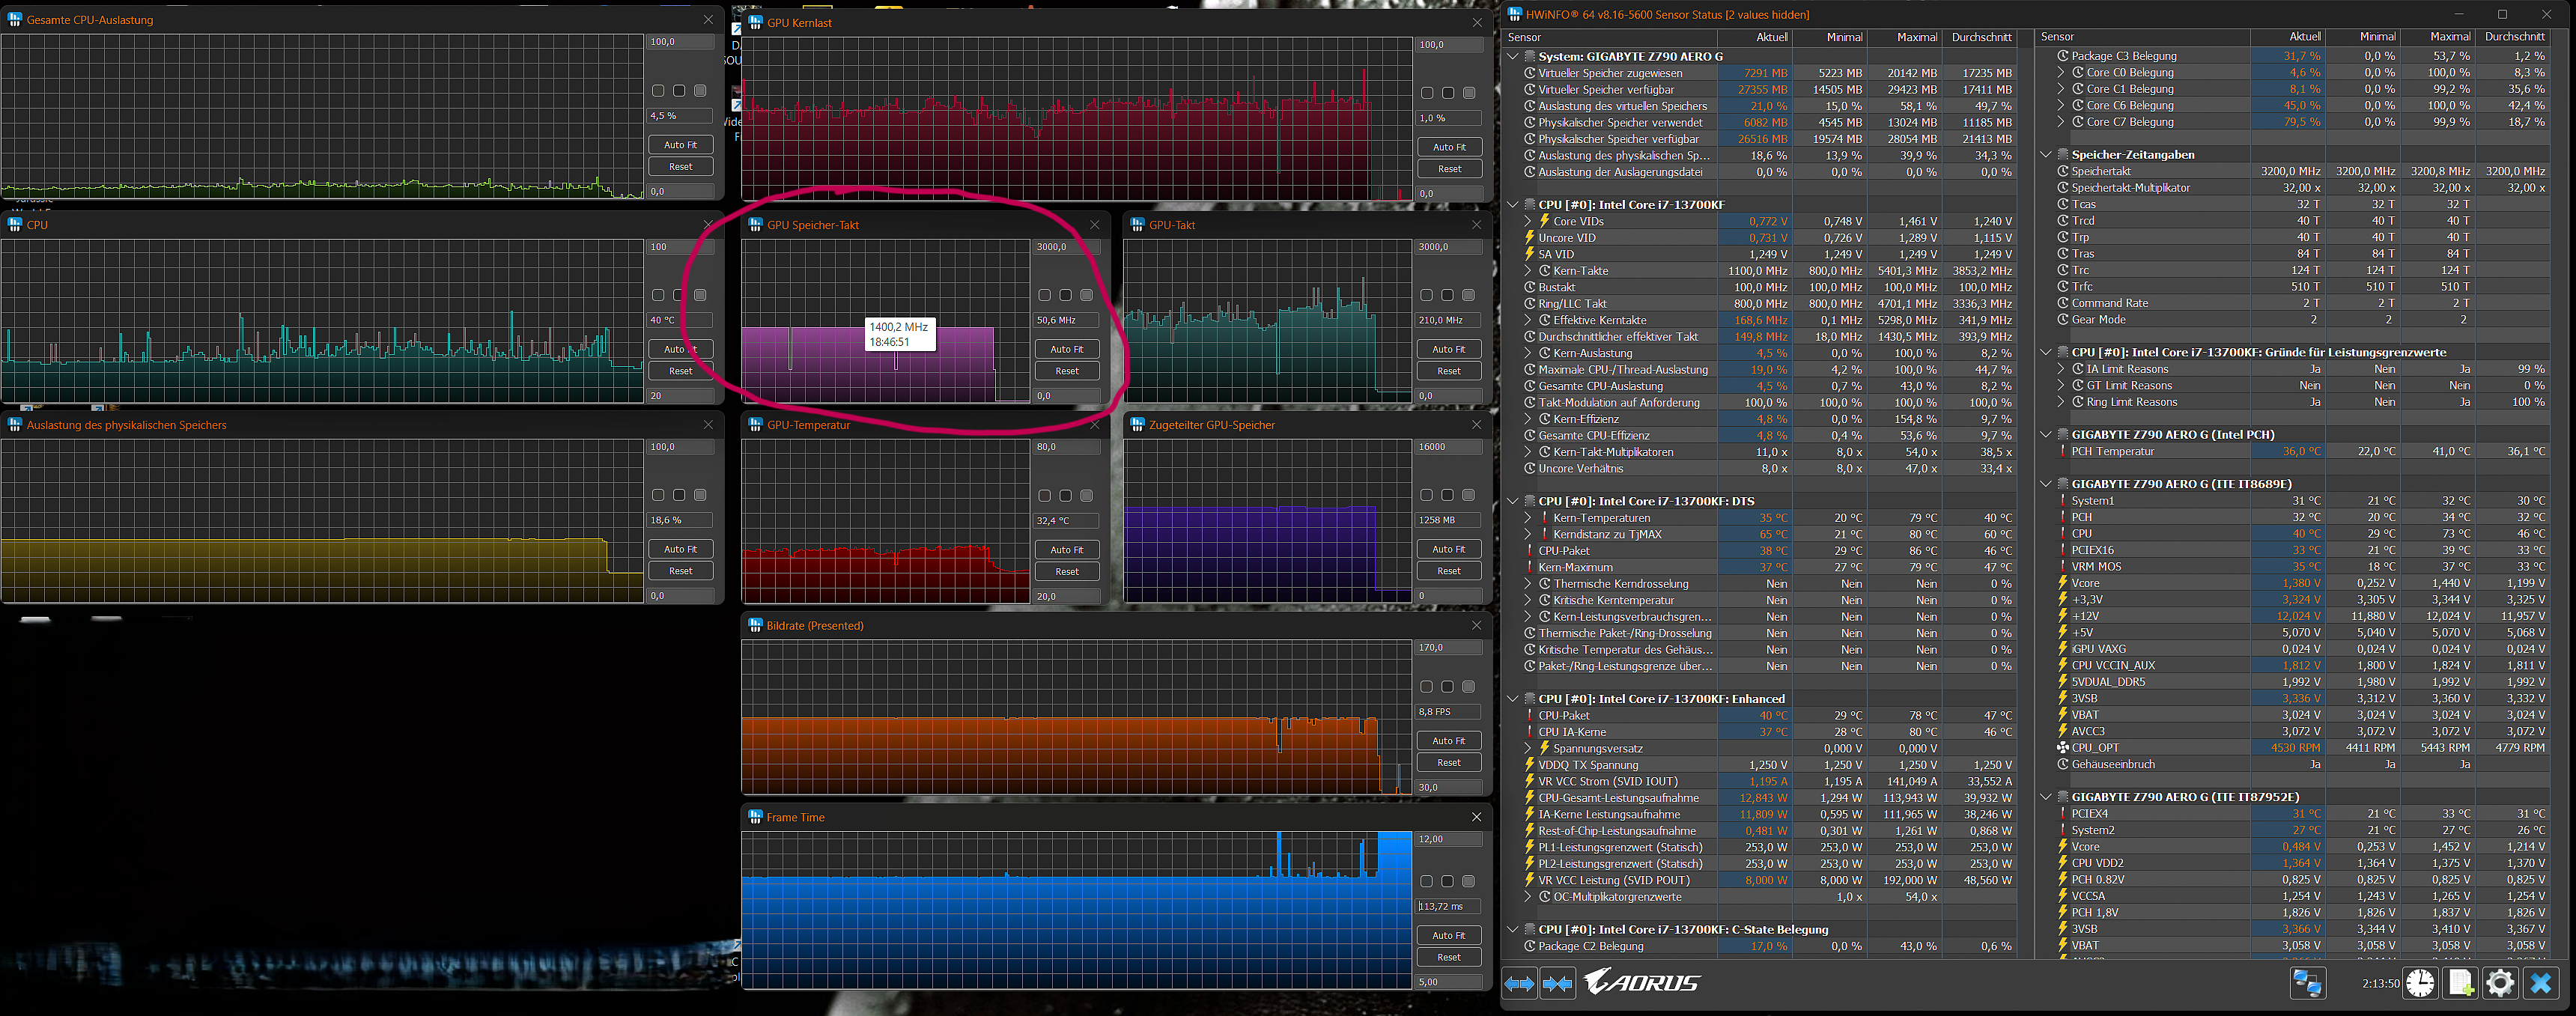
Task: Click the blue X close-sensors icon
Action: [x=2541, y=983]
